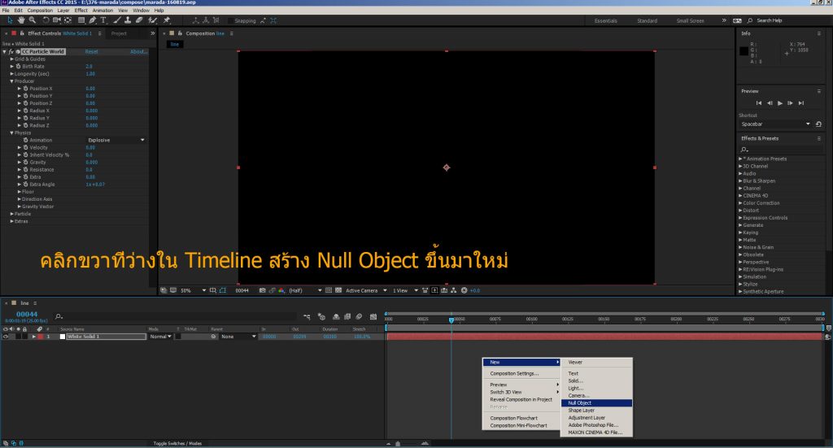Enable the Snapping checkbox
This screenshot has height=448, width=833.
click(x=229, y=20)
